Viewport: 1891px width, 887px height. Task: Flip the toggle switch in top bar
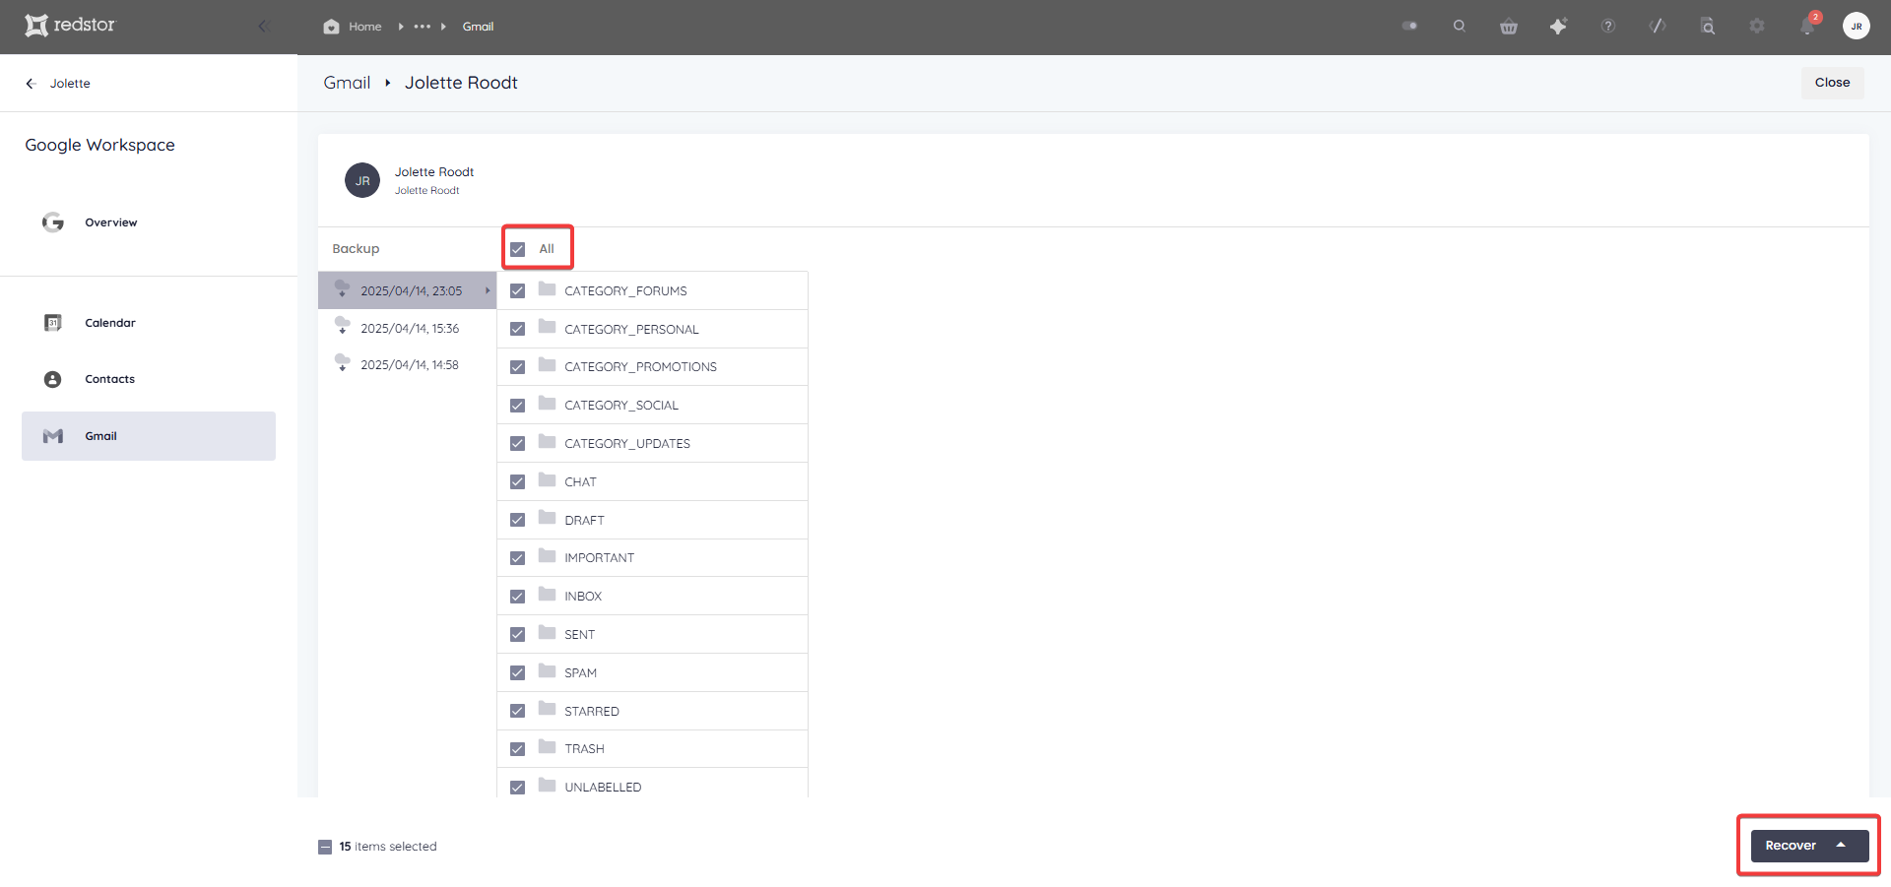coord(1409,27)
